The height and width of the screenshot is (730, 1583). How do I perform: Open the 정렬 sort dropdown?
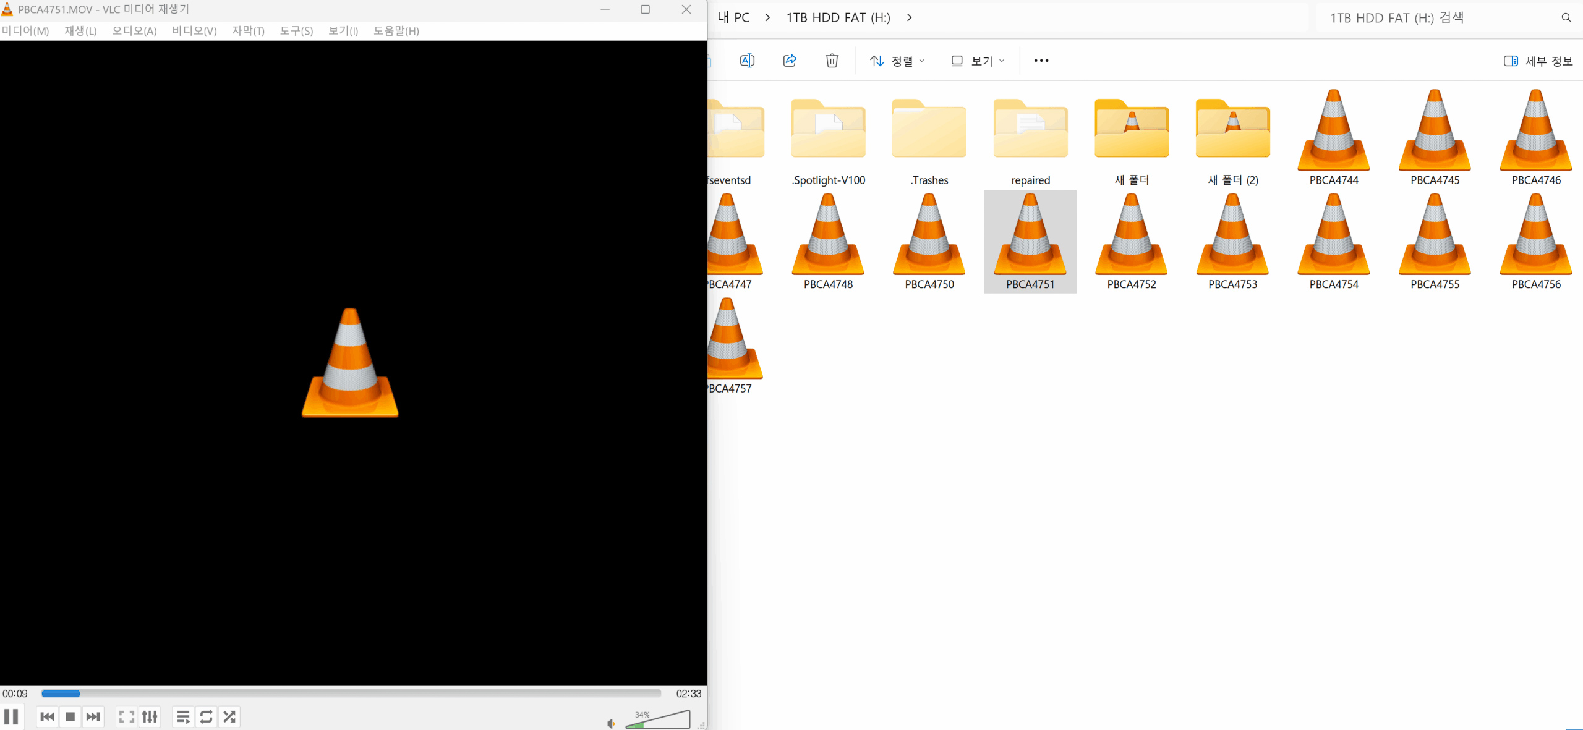click(897, 61)
